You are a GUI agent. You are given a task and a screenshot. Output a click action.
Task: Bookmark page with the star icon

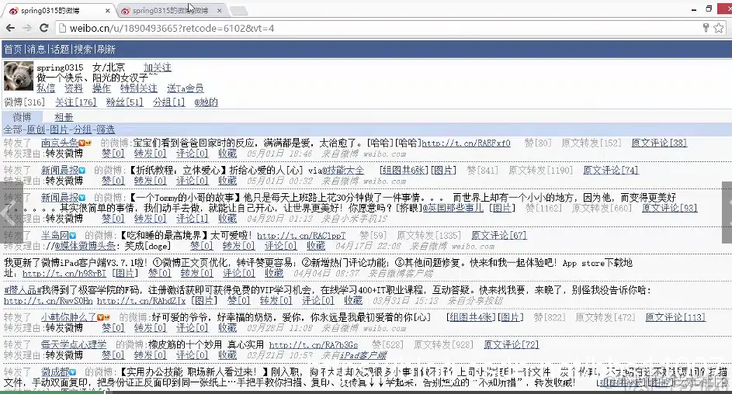tap(719, 28)
